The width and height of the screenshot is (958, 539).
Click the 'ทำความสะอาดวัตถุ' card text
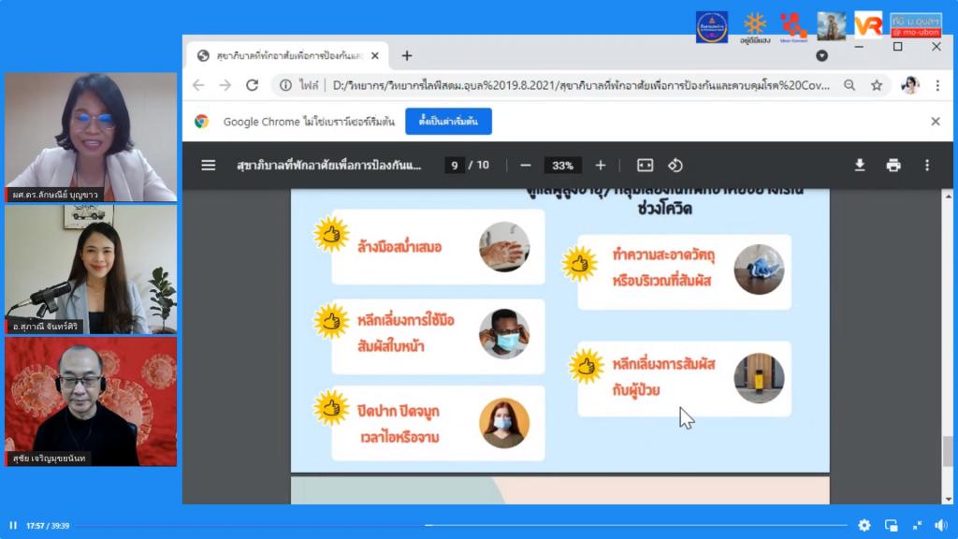pyautogui.click(x=664, y=254)
